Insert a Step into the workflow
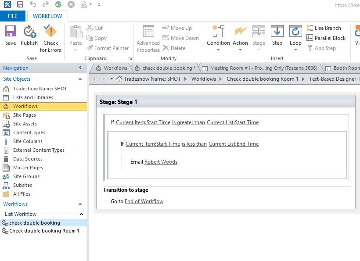This screenshot has height=261, width=360. point(277,35)
